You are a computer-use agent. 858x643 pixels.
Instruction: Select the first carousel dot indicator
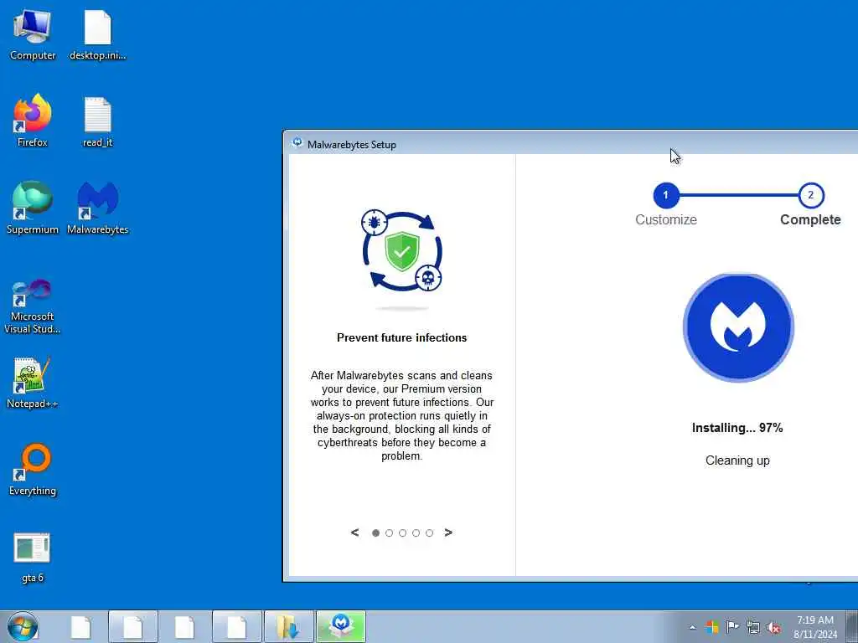pos(376,533)
